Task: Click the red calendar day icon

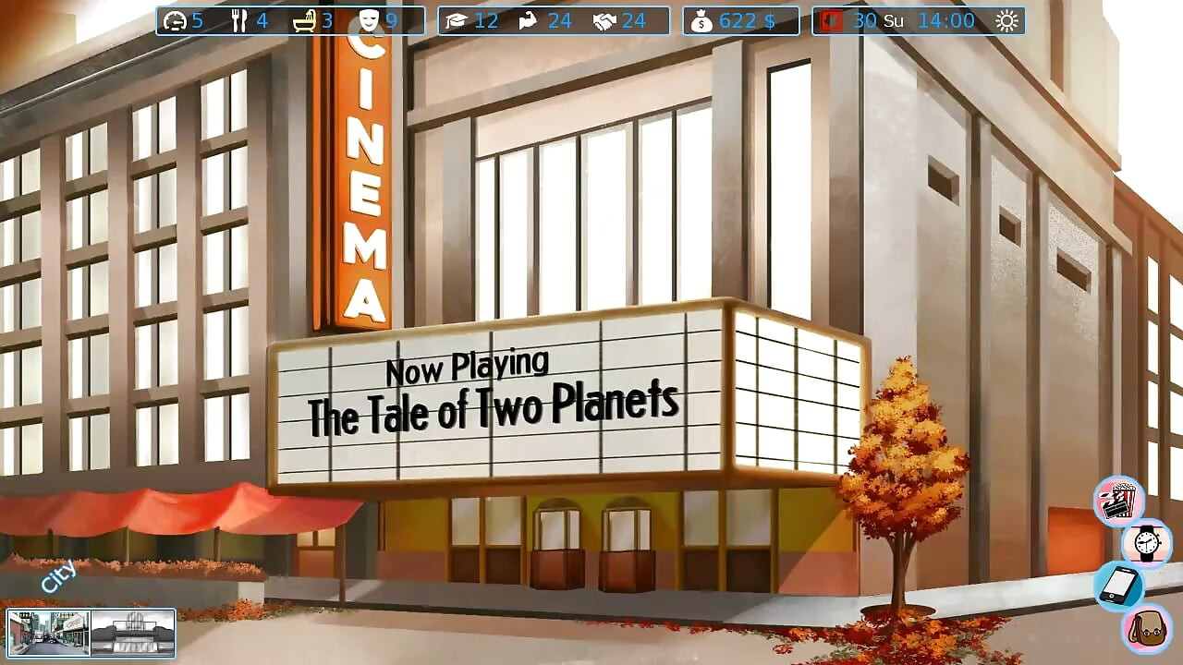Action: tap(832, 20)
